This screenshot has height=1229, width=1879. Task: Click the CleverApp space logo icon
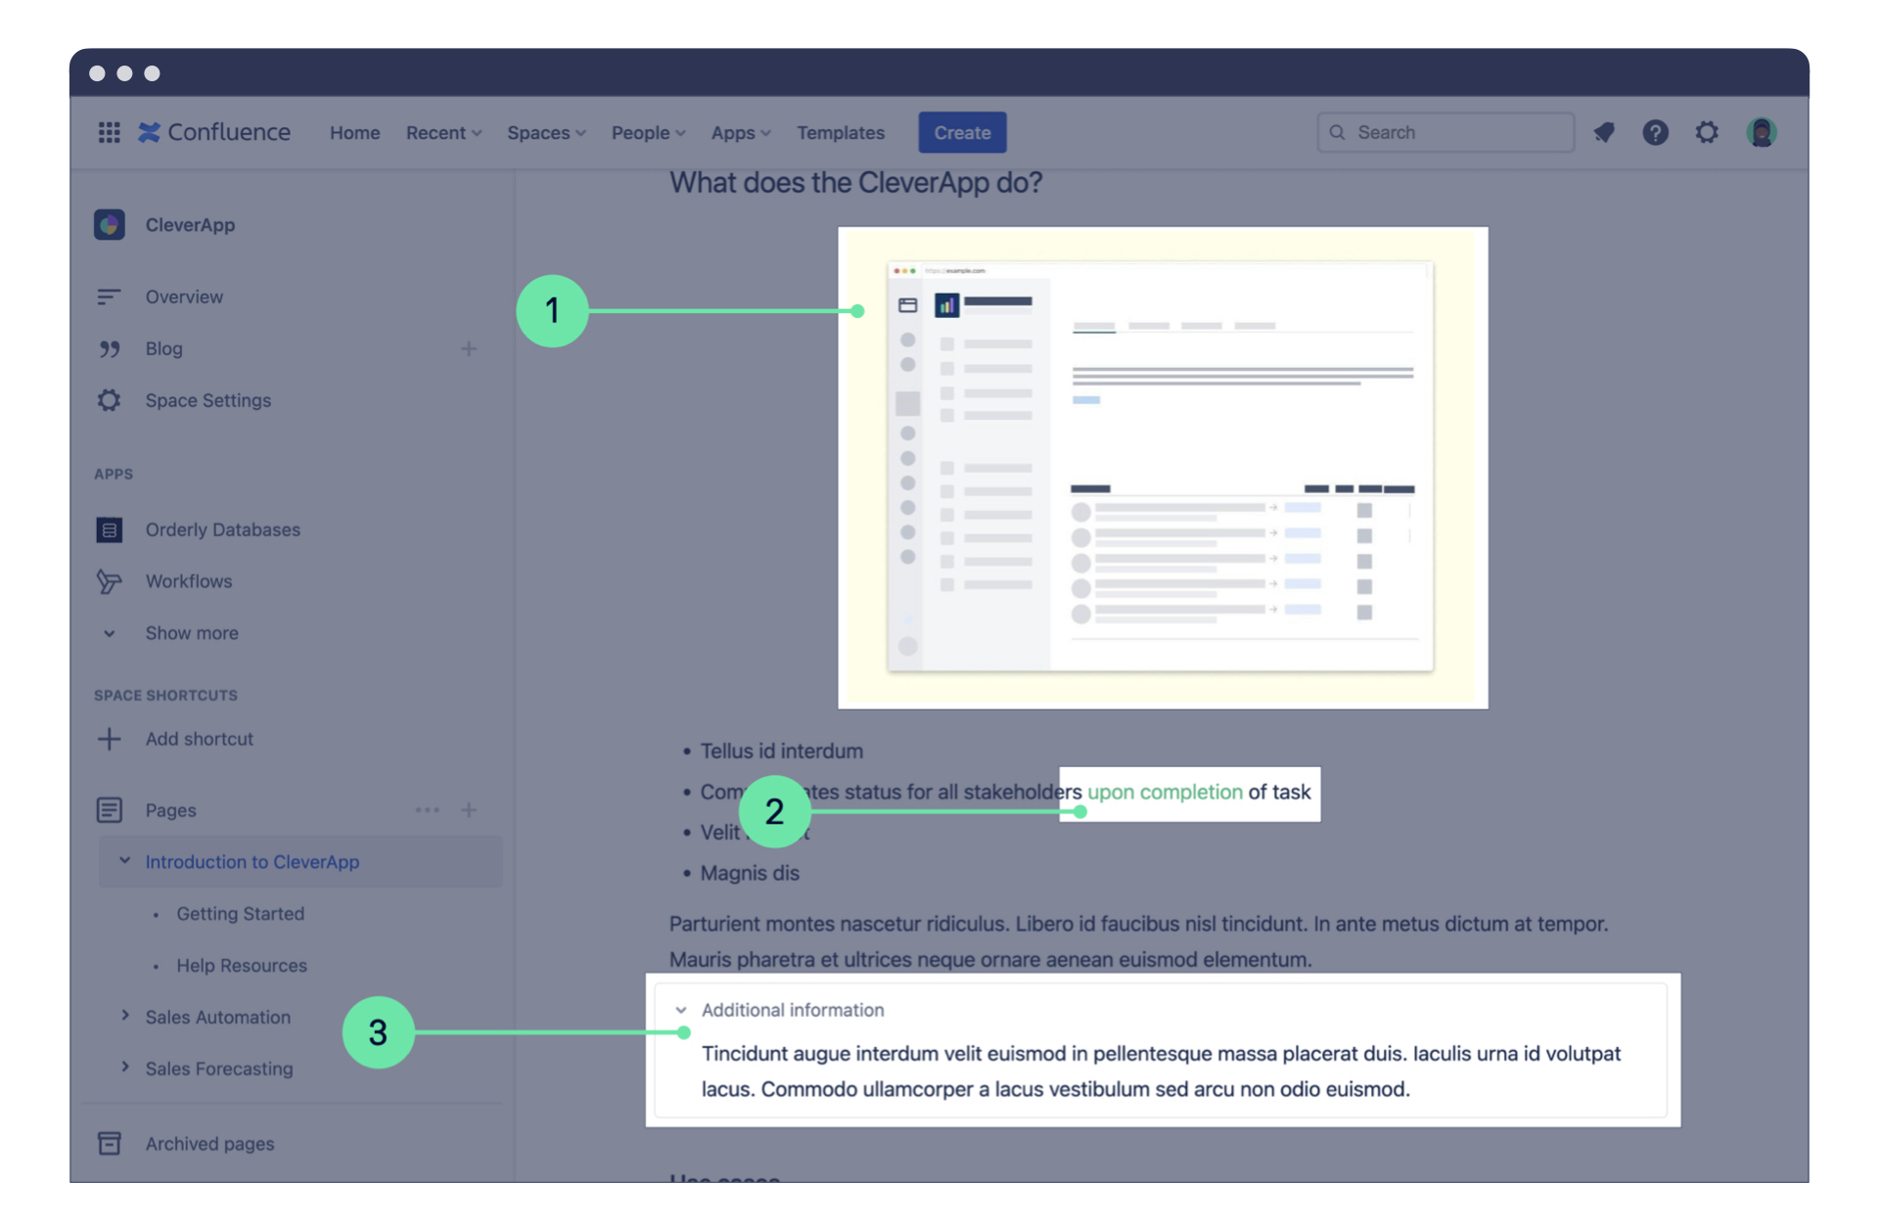click(110, 224)
